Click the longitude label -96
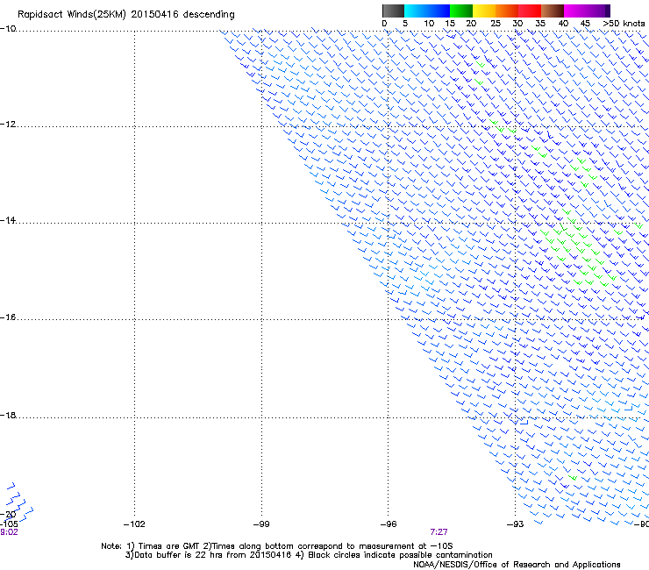This screenshot has width=649, height=570. point(389,524)
